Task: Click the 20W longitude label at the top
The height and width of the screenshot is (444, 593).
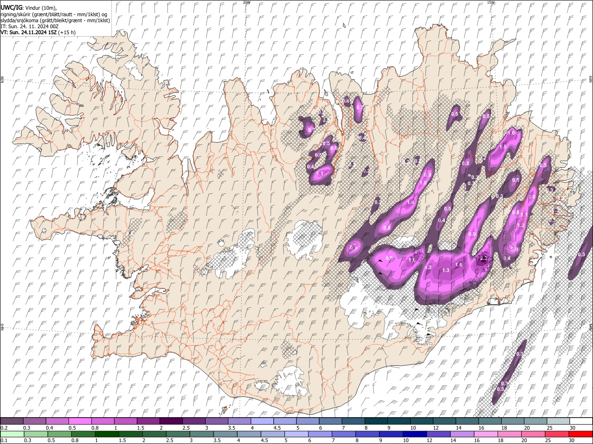Action: pyautogui.click(x=246, y=2)
